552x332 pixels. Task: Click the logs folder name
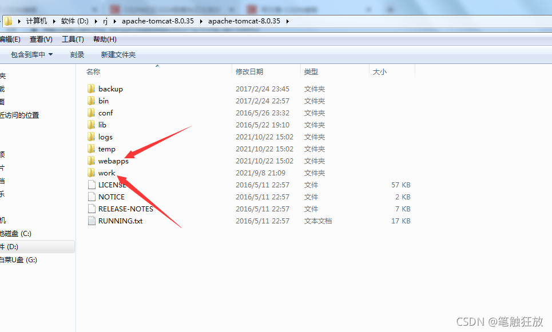click(x=105, y=137)
